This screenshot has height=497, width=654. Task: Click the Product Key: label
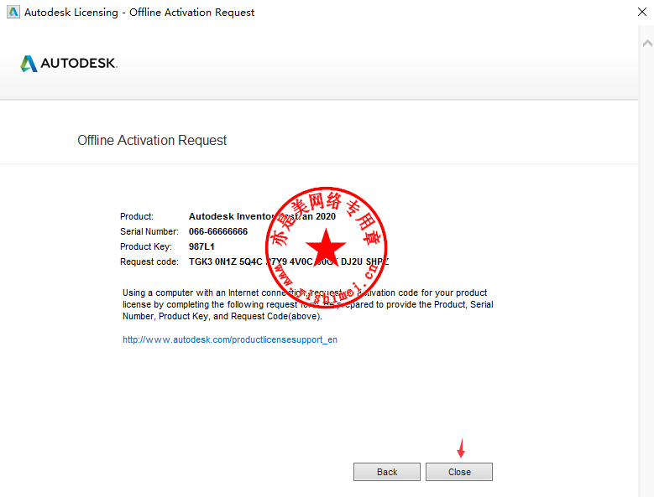(x=146, y=246)
